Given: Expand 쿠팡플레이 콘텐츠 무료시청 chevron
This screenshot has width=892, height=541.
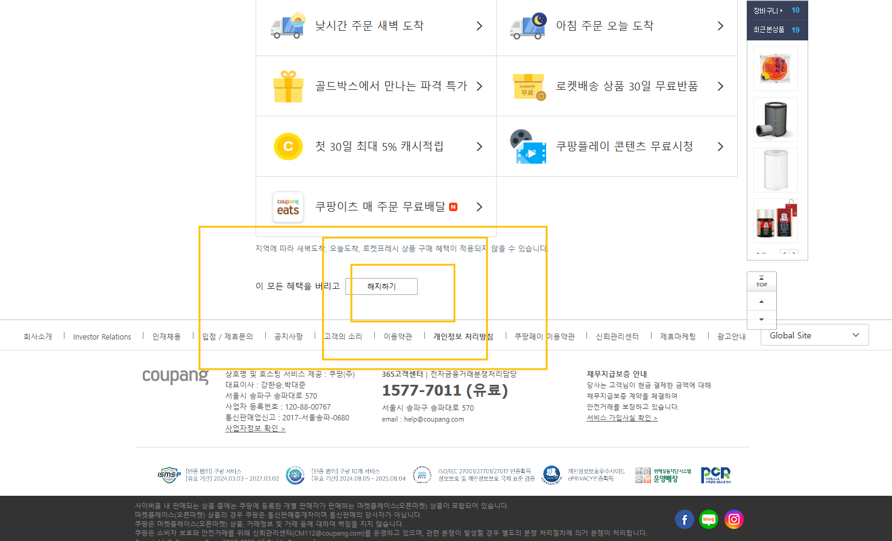Looking at the screenshot, I should (720, 147).
